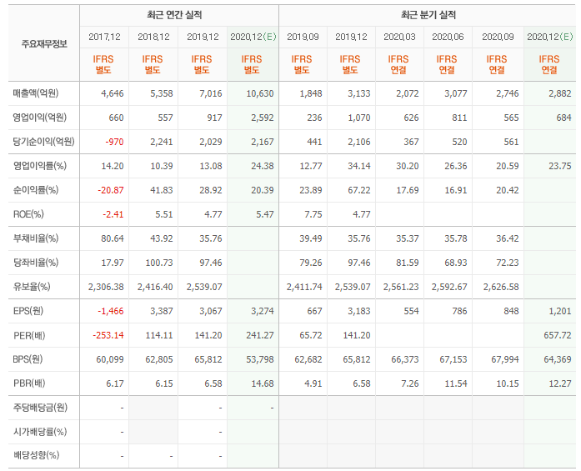Click the EPS(원) row label
The height and width of the screenshot is (471, 581).
28,311
